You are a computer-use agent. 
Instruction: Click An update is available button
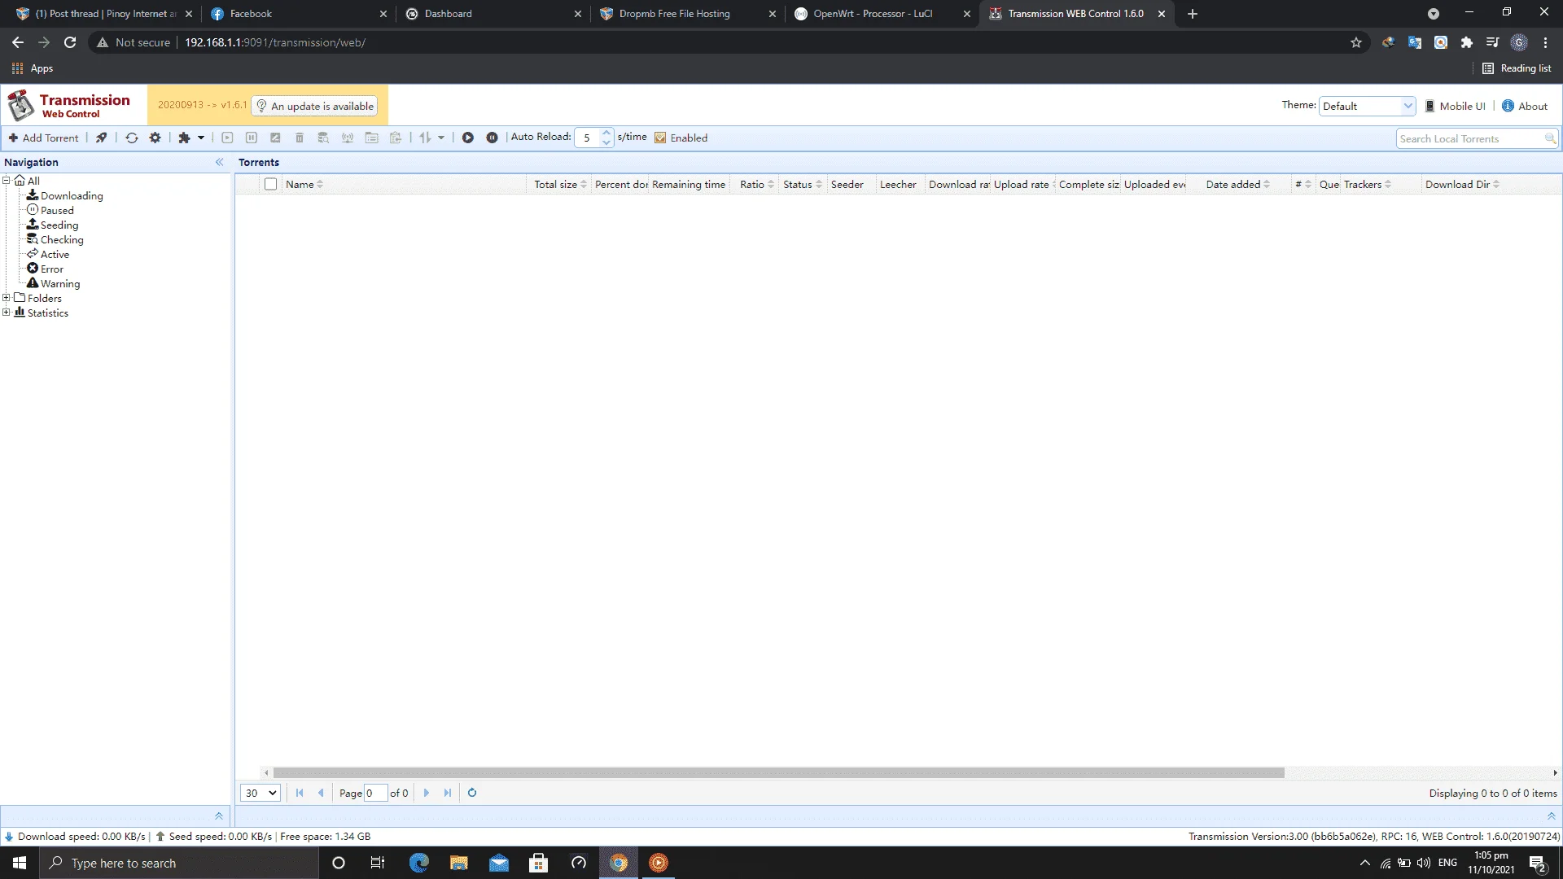[x=315, y=106]
